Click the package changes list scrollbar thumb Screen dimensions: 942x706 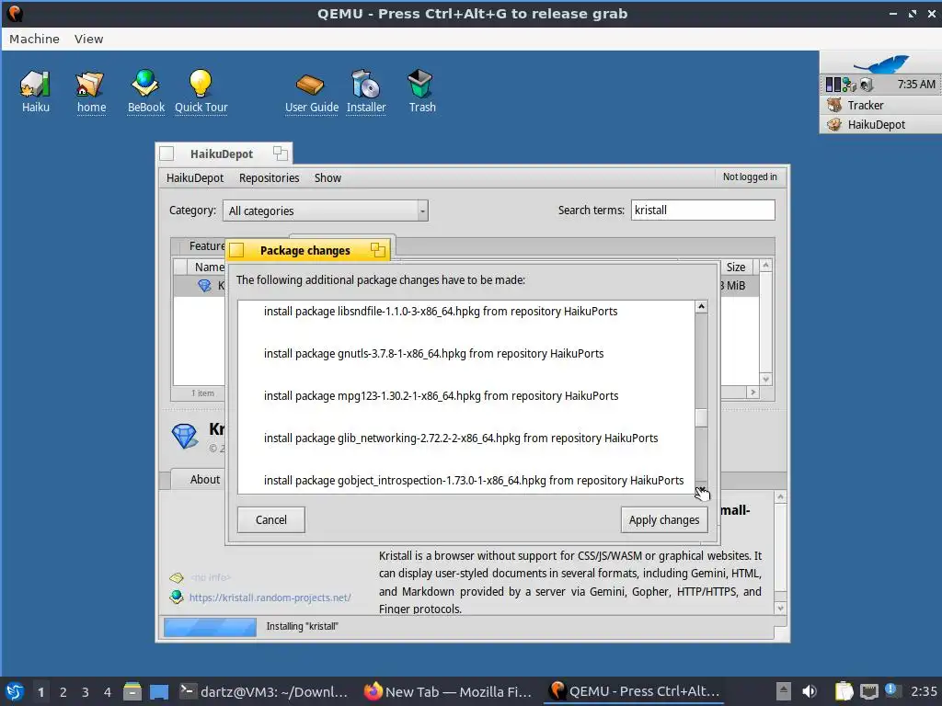[701, 417]
